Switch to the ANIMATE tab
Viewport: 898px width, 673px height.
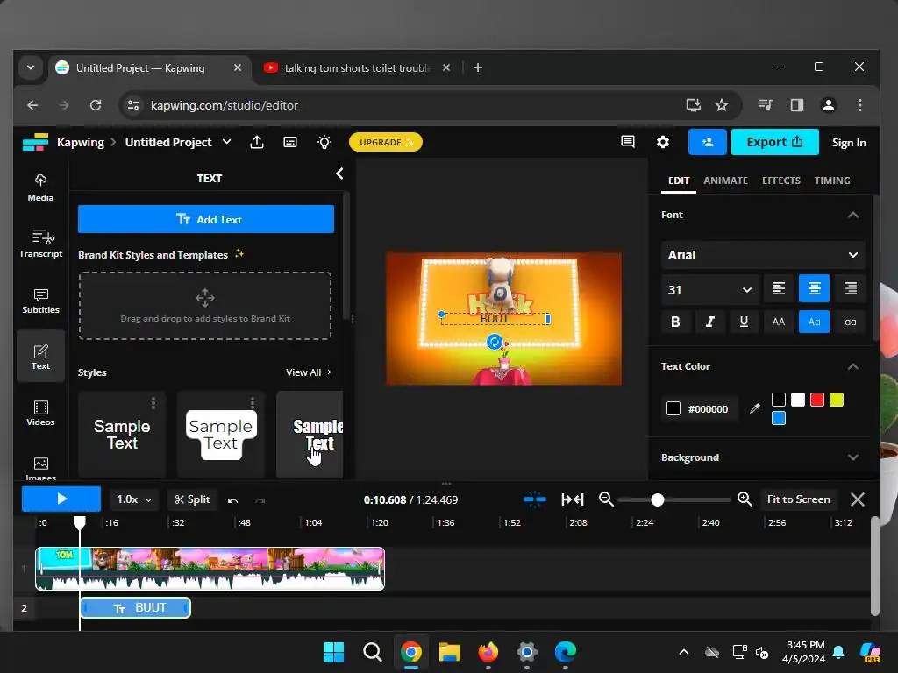(x=725, y=181)
